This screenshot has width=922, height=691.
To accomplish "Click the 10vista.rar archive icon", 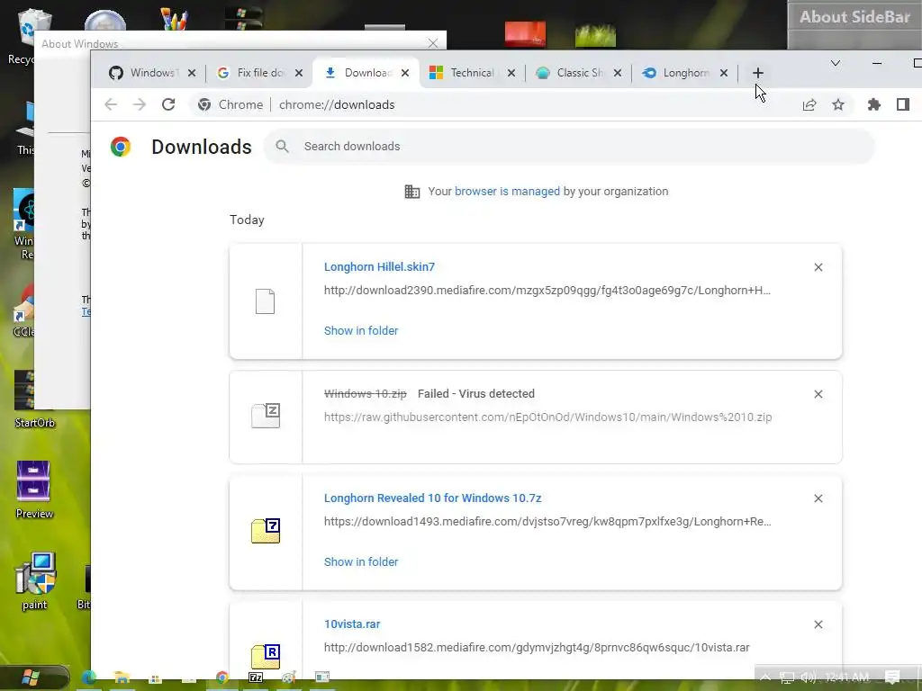I will coord(266,656).
